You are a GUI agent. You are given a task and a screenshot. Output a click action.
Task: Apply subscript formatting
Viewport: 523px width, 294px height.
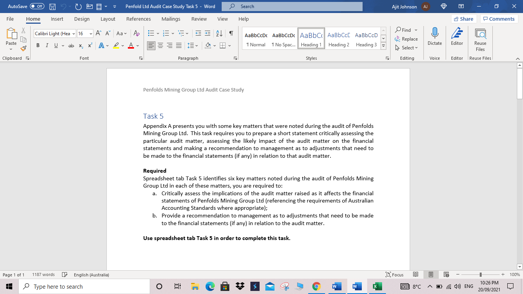[x=80, y=45]
